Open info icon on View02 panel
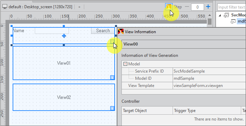246x126 pixels. (x=112, y=108)
